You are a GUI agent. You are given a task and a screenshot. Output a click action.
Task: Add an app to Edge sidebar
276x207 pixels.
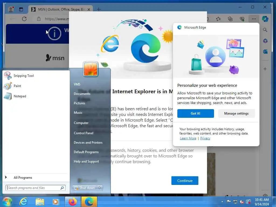point(265,69)
